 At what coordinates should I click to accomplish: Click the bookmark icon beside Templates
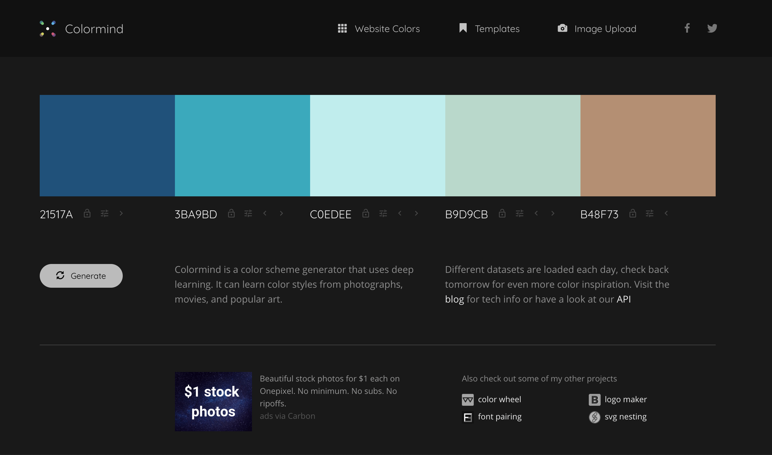463,28
